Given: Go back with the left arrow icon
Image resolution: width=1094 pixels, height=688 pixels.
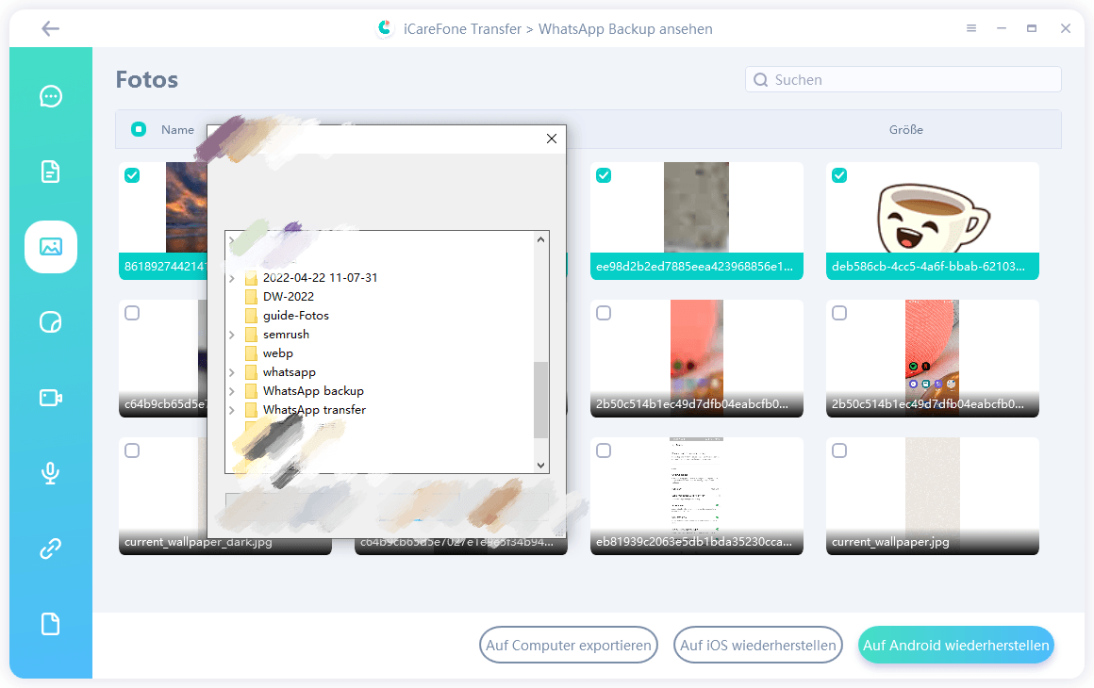Looking at the screenshot, I should click(50, 28).
